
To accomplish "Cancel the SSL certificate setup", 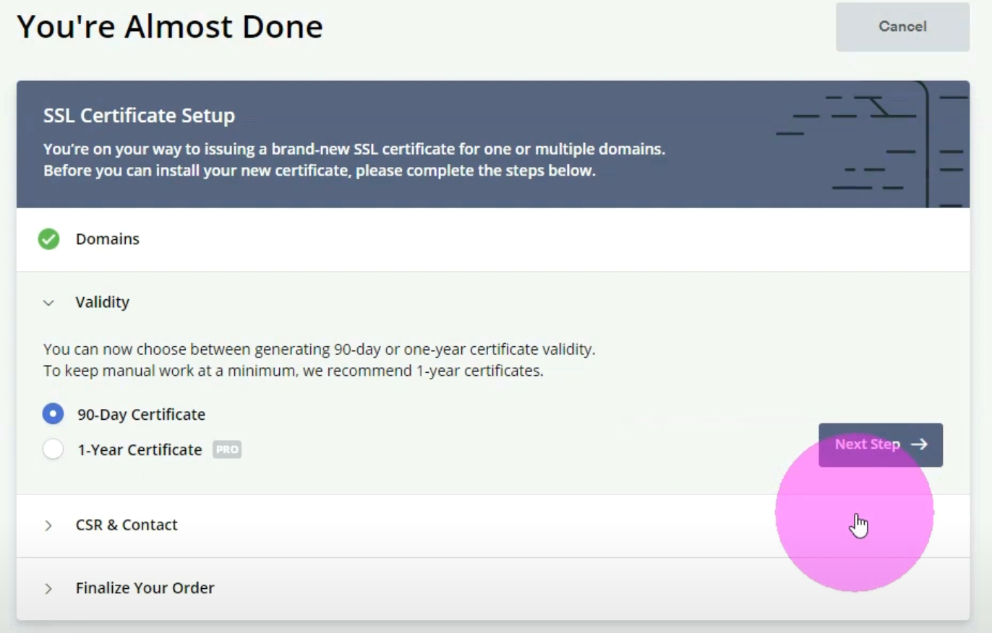I will 902,27.
